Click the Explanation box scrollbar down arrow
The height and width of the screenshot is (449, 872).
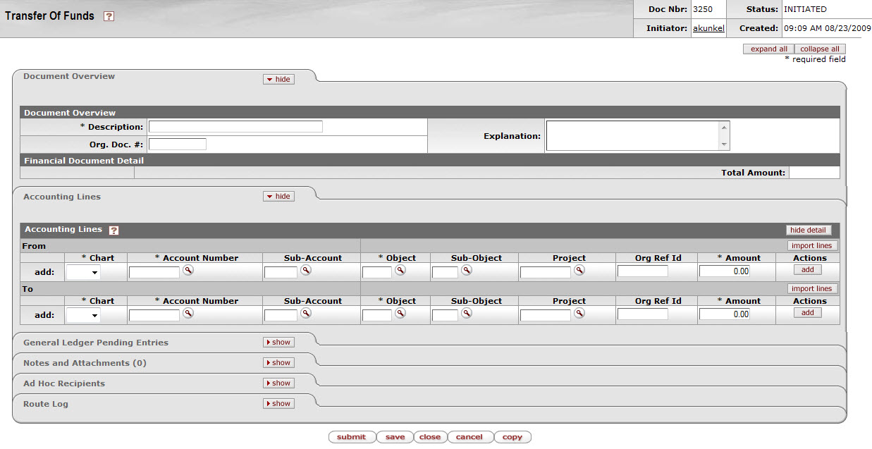tap(723, 144)
